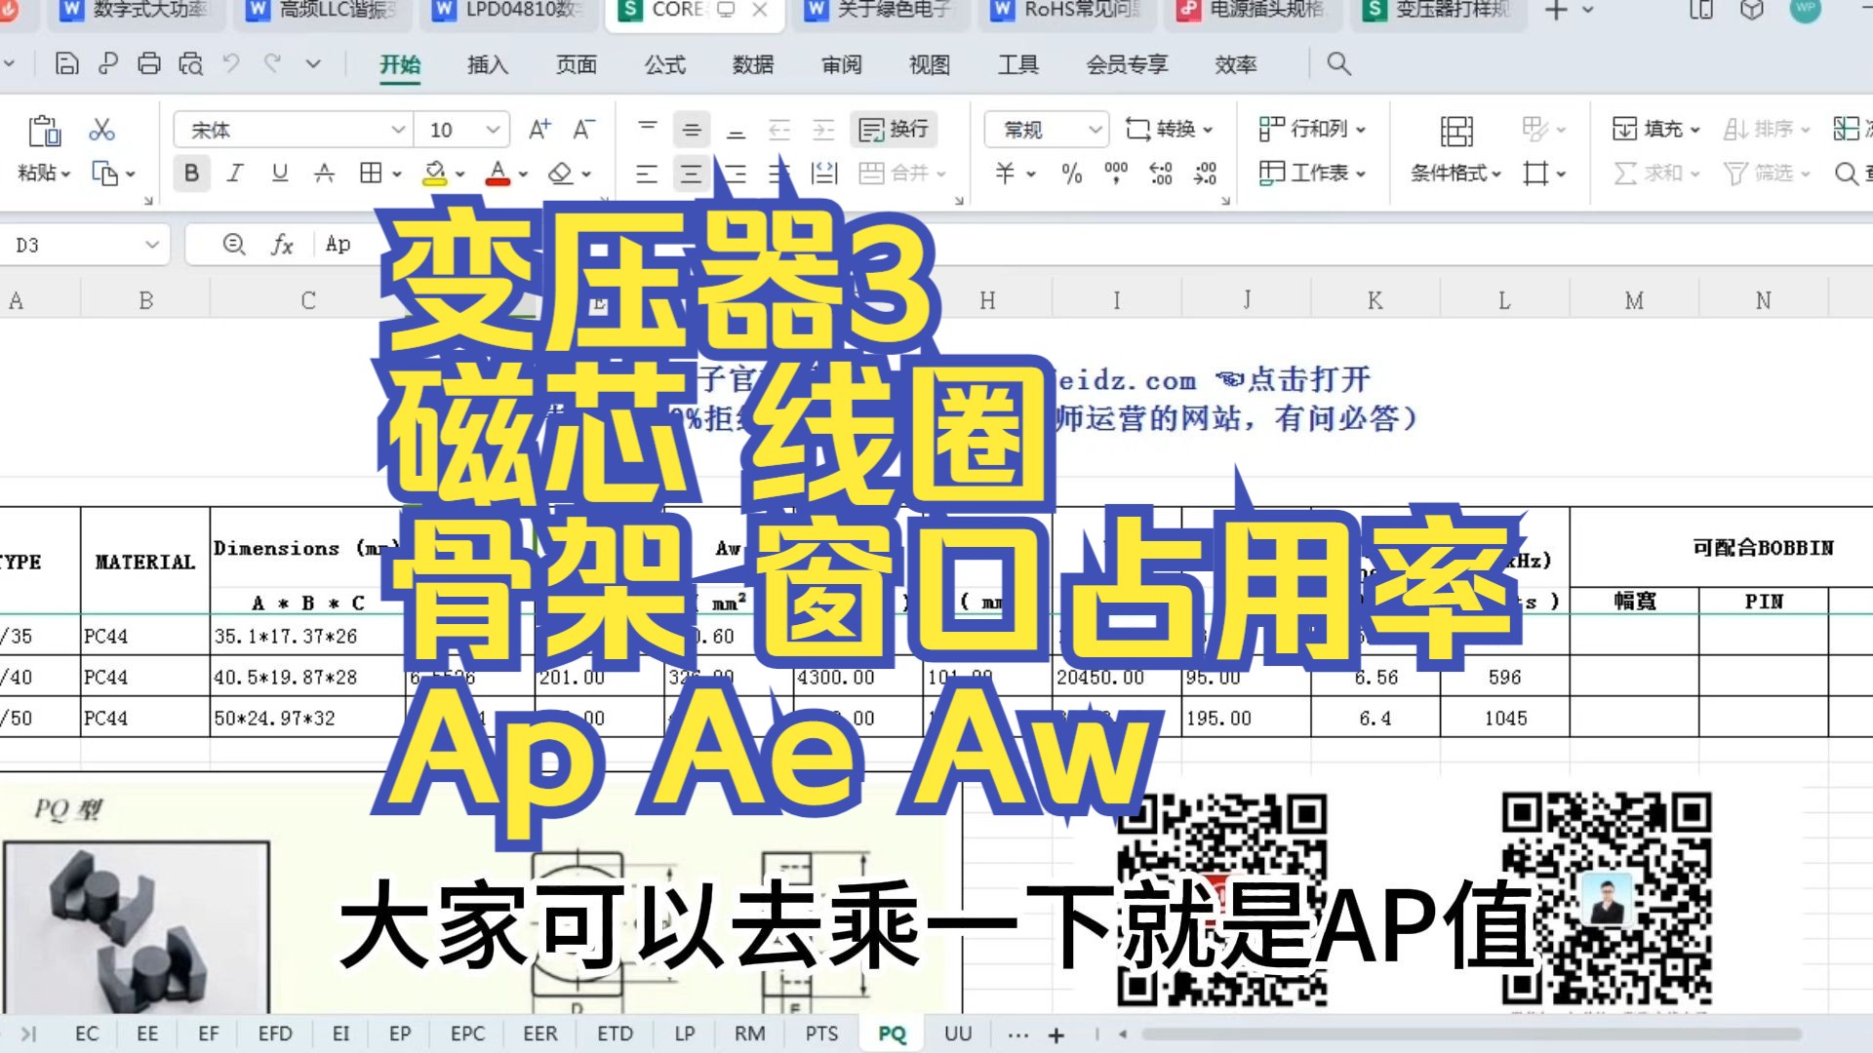Click the add new sheet plus button
Screen dimensions: 1873x1053
1055,1033
